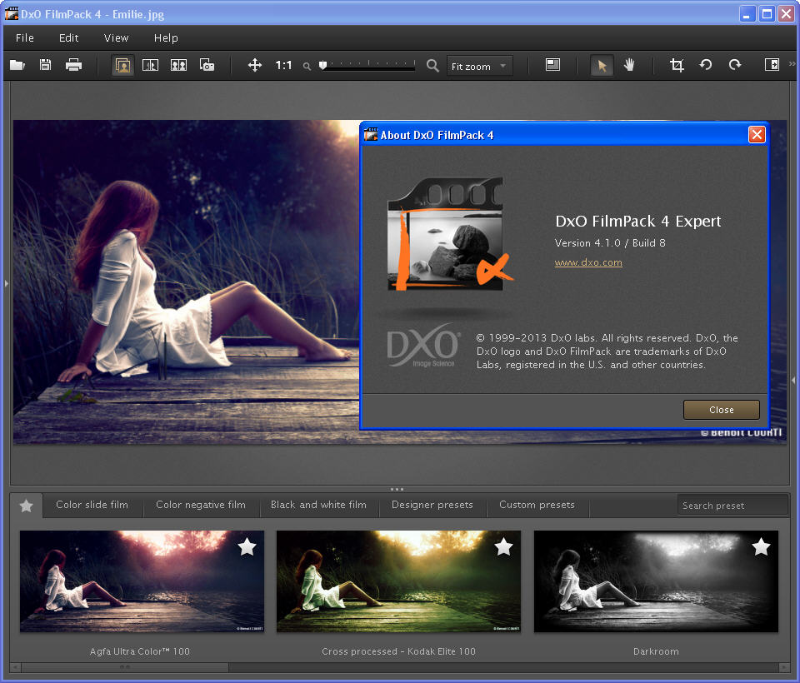Toggle the navigator panel icon
The image size is (800, 683).
pyautogui.click(x=552, y=65)
